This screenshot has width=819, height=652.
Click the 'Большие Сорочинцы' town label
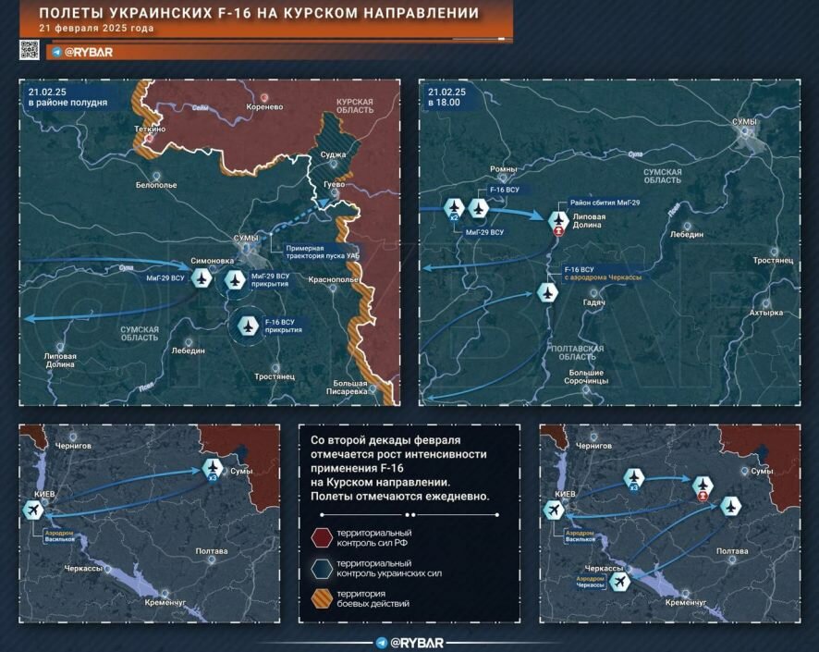tap(586, 376)
